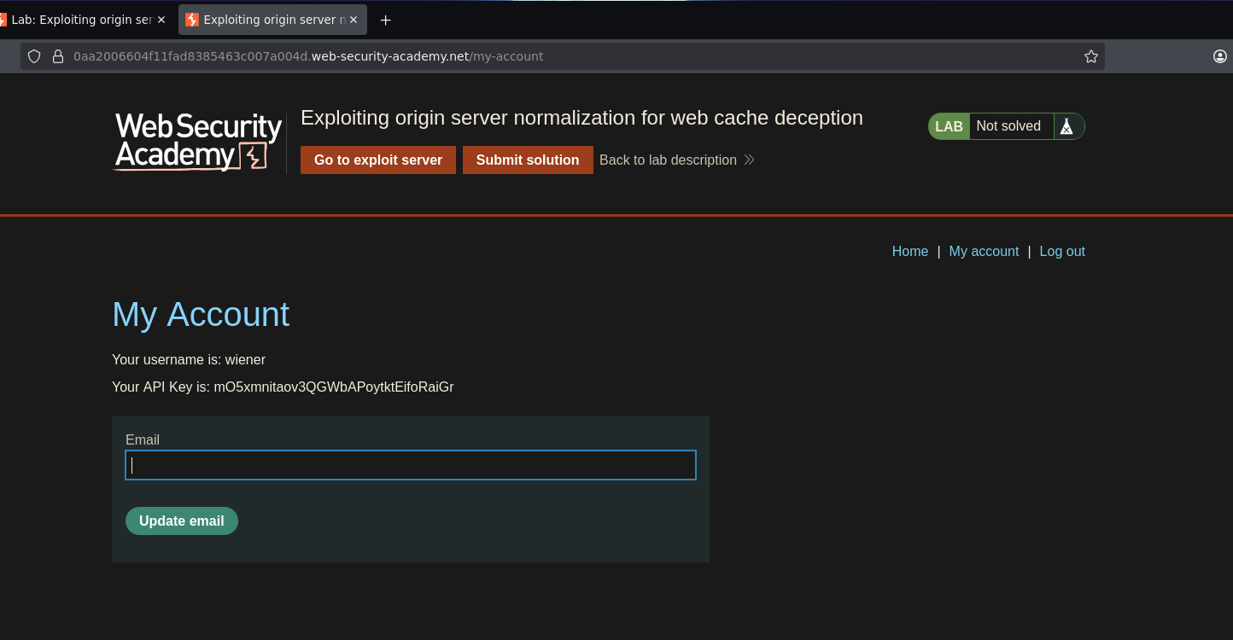Open the My account link
This screenshot has width=1233, height=640.
click(x=984, y=251)
